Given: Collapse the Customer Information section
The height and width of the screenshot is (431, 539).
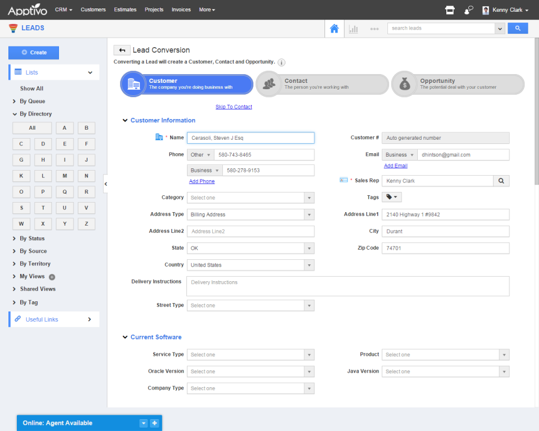Looking at the screenshot, I should point(125,120).
